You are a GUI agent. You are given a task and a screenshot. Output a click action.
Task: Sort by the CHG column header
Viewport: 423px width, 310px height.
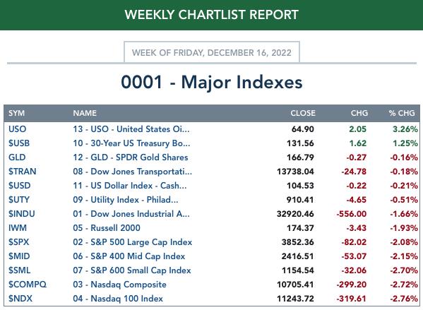point(359,113)
